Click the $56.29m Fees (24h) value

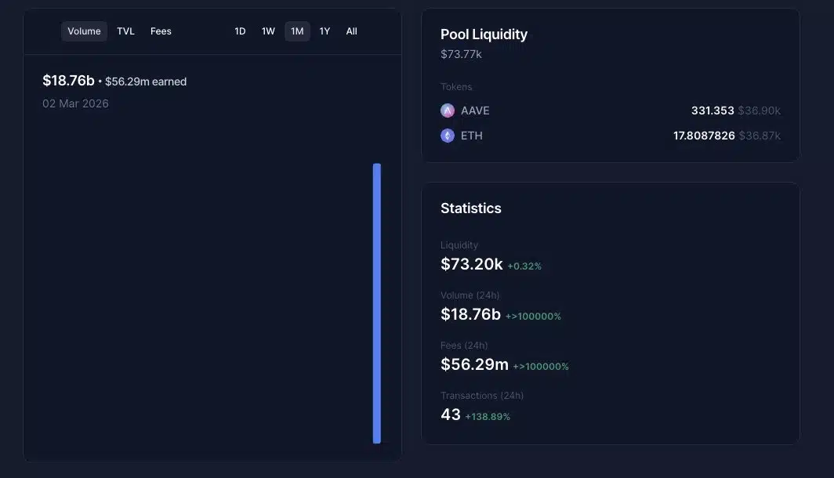[x=474, y=364]
